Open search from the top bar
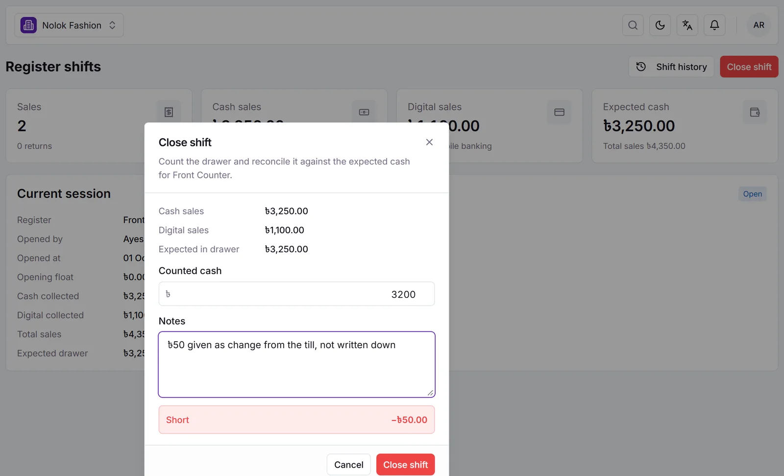Screen dimensions: 784x476 [633, 25]
